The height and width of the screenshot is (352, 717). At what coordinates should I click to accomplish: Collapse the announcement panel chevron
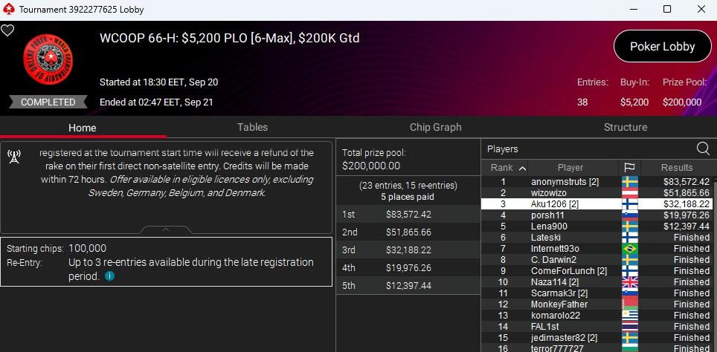(x=167, y=229)
